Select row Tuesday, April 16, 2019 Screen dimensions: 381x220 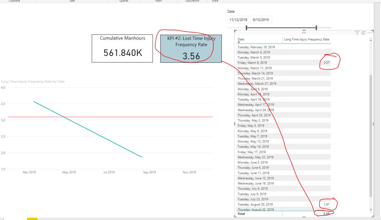coord(284,100)
